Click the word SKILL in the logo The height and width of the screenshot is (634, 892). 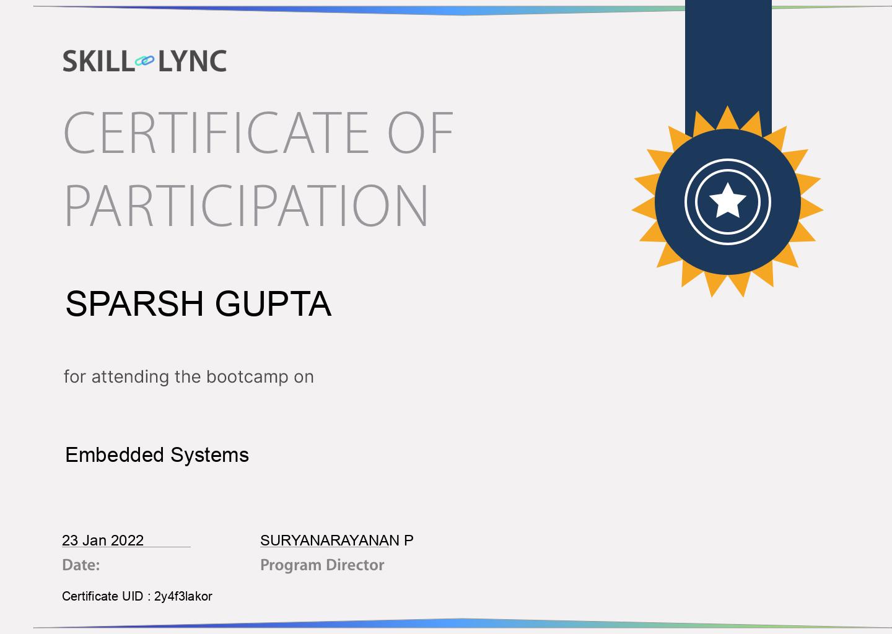pyautogui.click(x=97, y=61)
